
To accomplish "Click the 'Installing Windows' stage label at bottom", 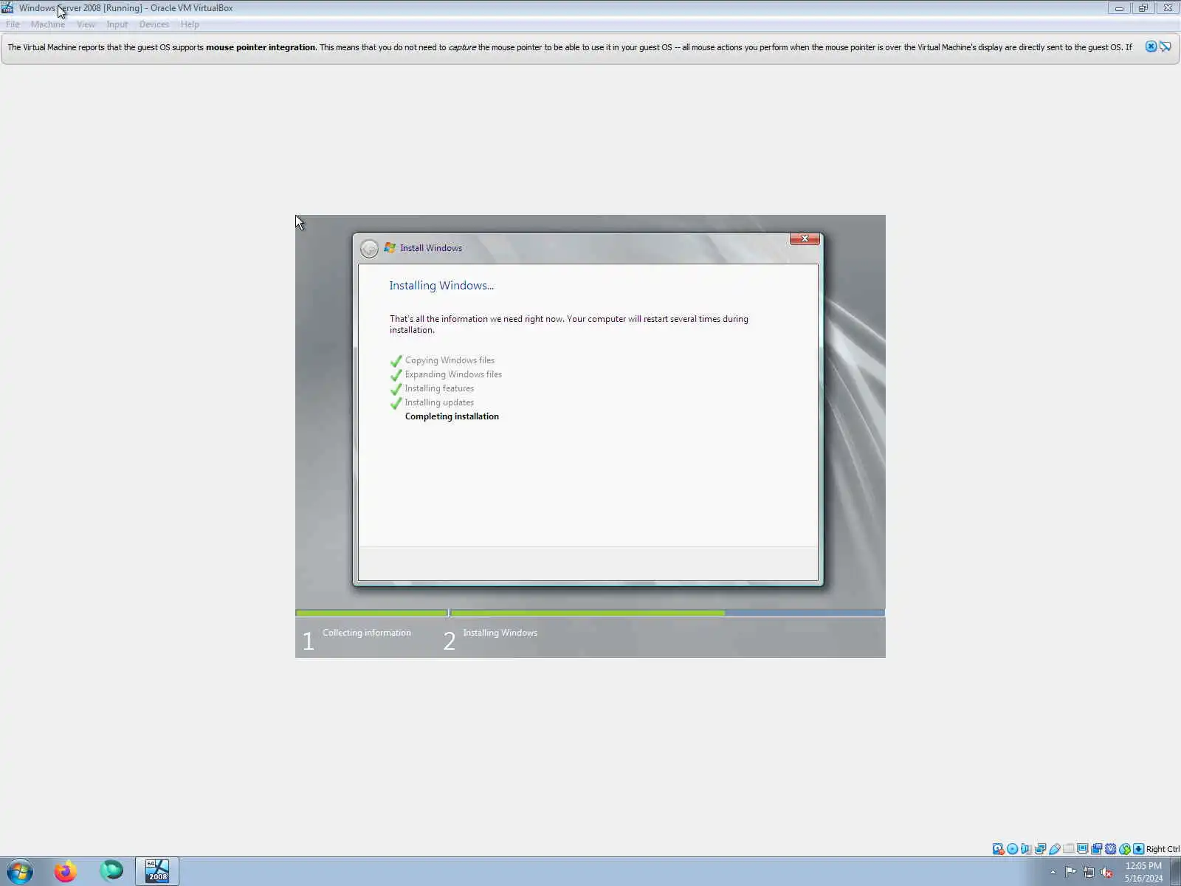I will point(500,633).
